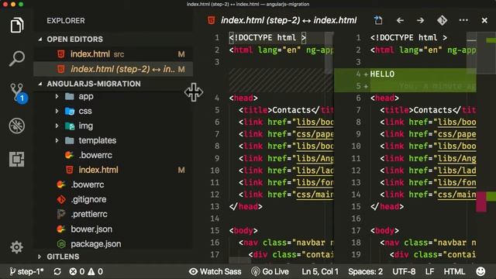
Task: Click LF end-of-line selector
Action: click(x=429, y=271)
